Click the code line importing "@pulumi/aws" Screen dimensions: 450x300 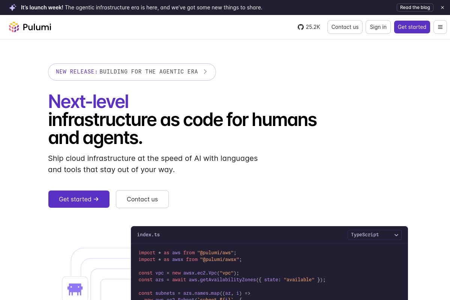pyautogui.click(x=187, y=253)
